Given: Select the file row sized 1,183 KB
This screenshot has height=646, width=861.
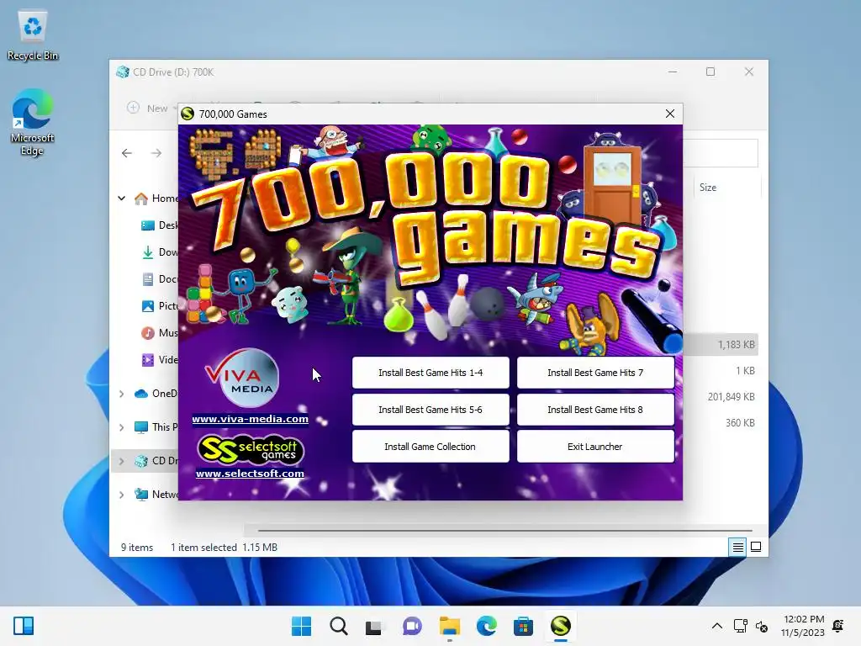Looking at the screenshot, I should [x=721, y=344].
